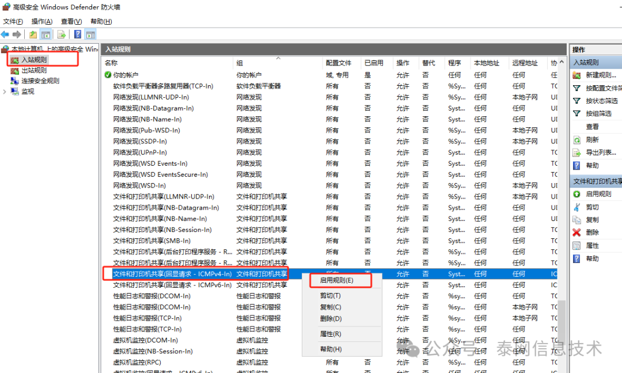Open the 操作(A) menu

41,21
